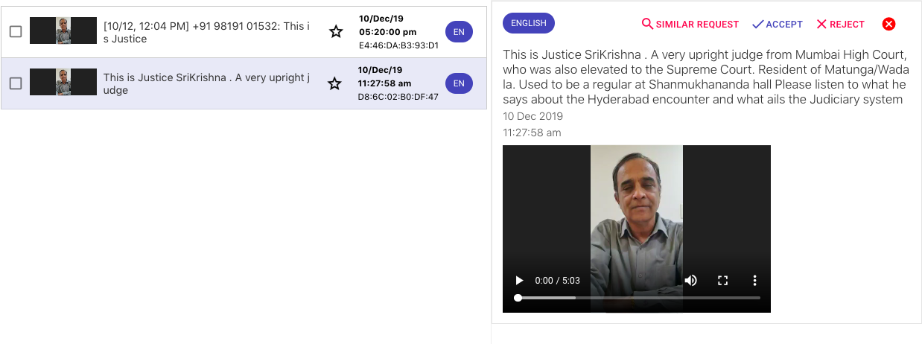Click the EN badge in second row

[459, 83]
